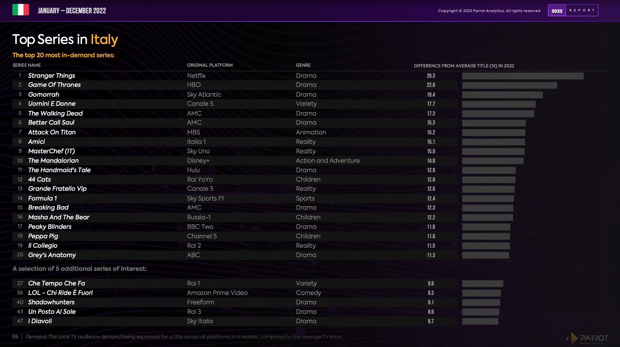Click the Original Platform column header
The image size is (620, 347).
(x=210, y=65)
